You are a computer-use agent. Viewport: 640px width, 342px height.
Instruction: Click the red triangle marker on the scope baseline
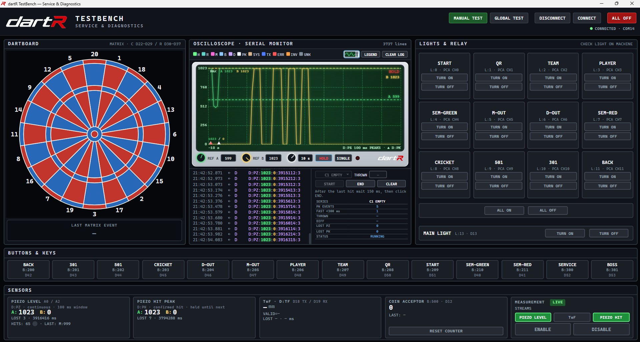coord(210,143)
